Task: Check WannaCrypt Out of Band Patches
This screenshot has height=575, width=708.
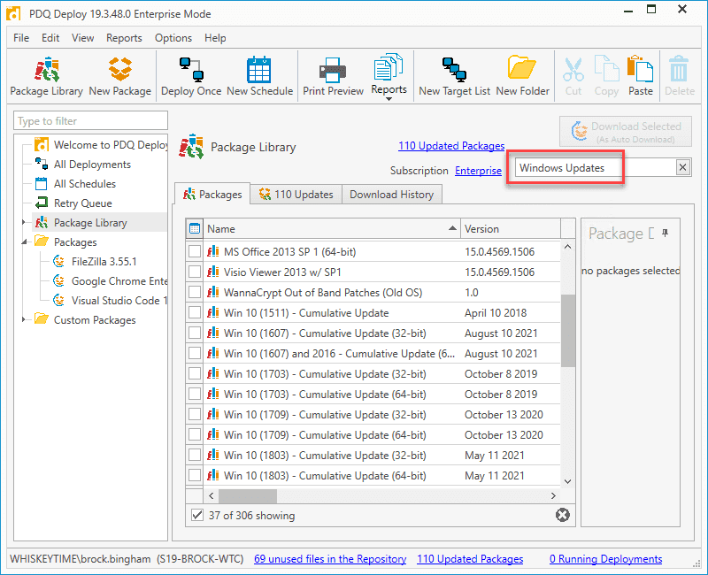Action: [x=195, y=292]
